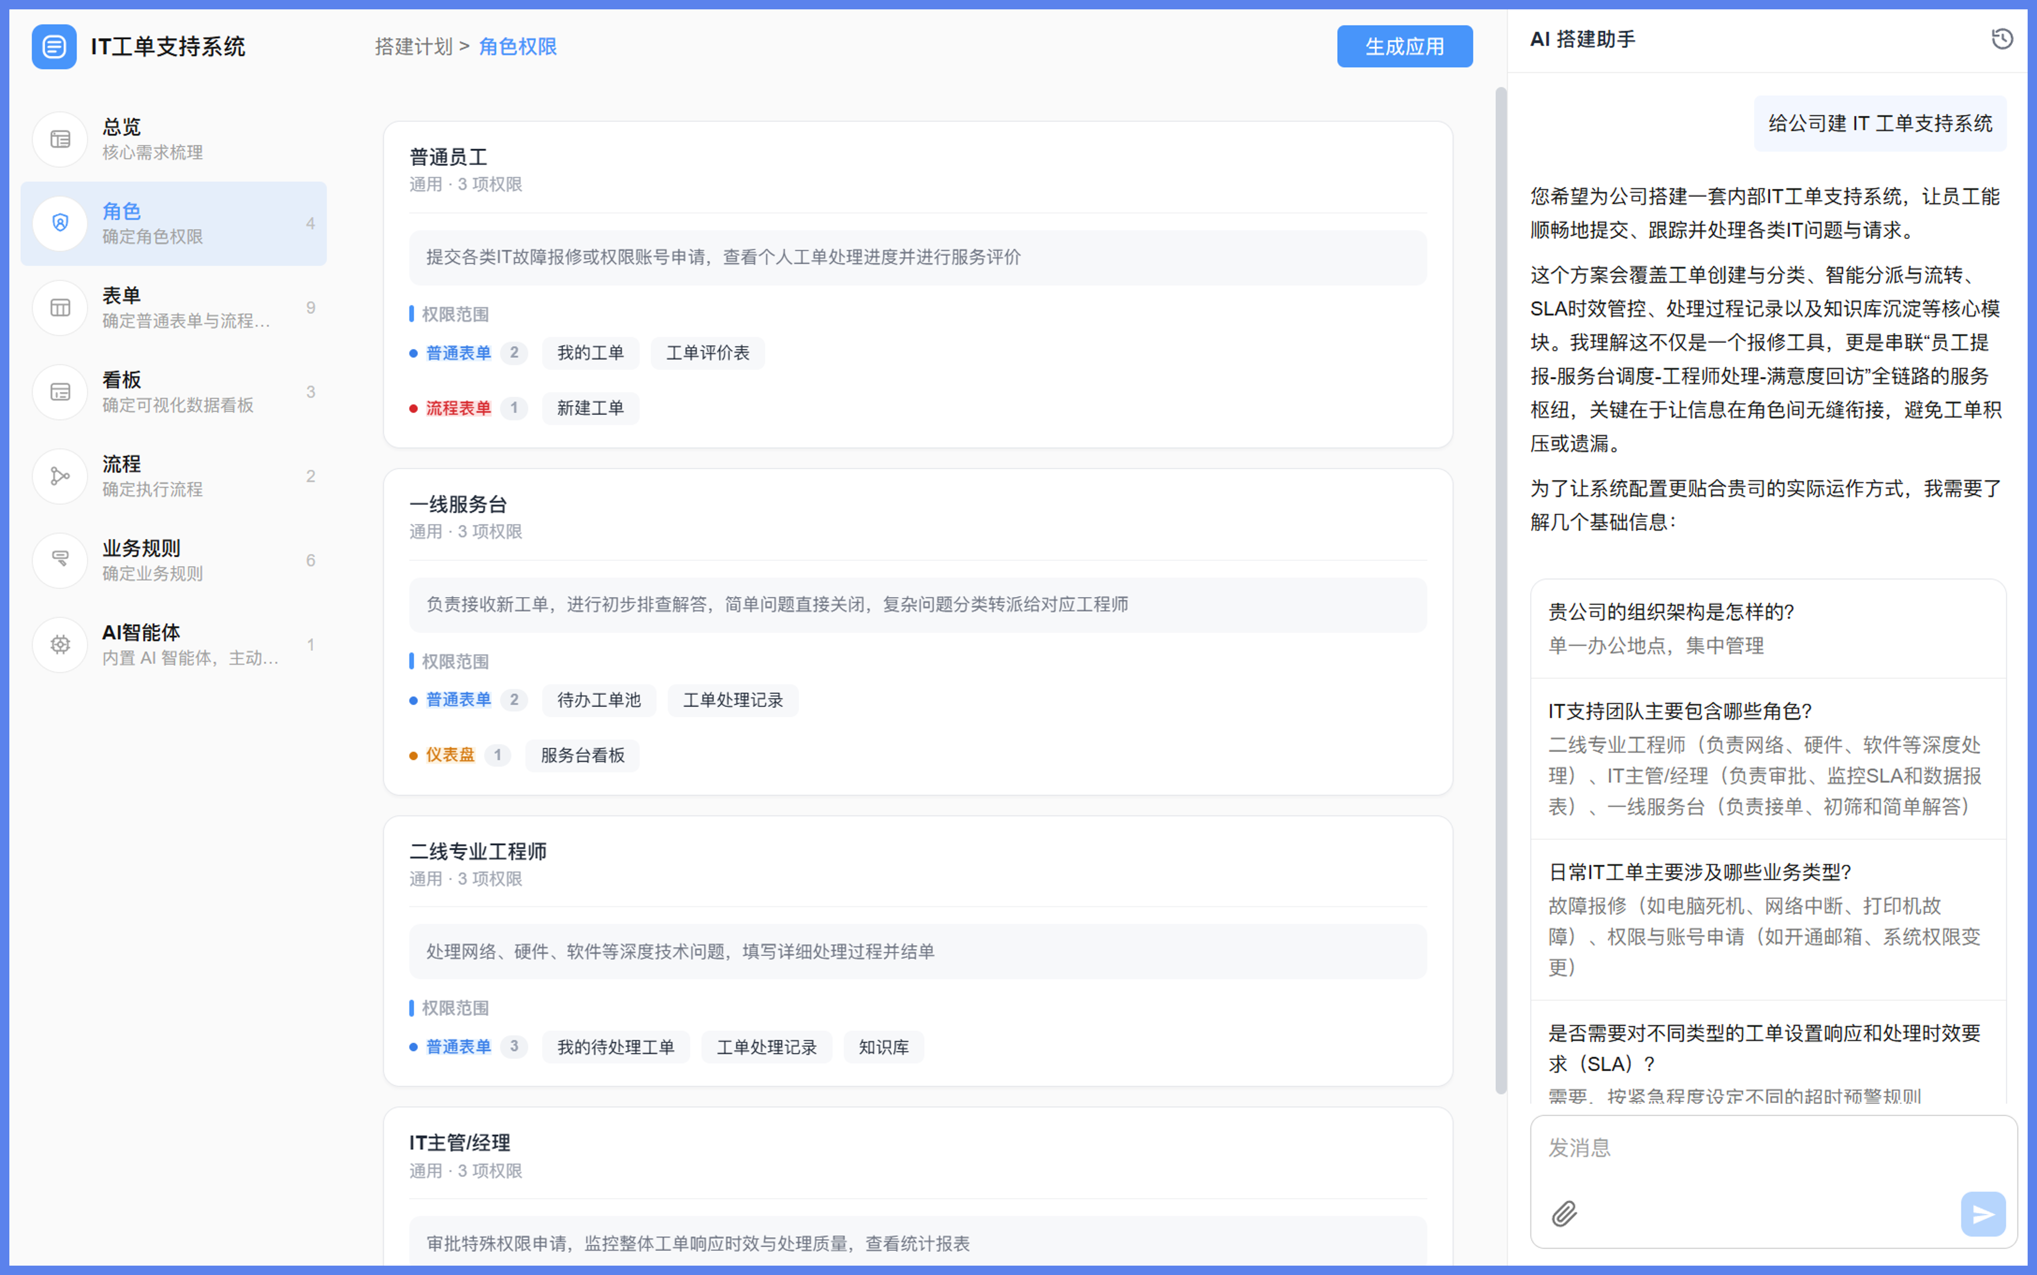Viewport: 2037px width, 1275px height.
Task: Click the IT主管/经理 role description text
Action: click(698, 1244)
